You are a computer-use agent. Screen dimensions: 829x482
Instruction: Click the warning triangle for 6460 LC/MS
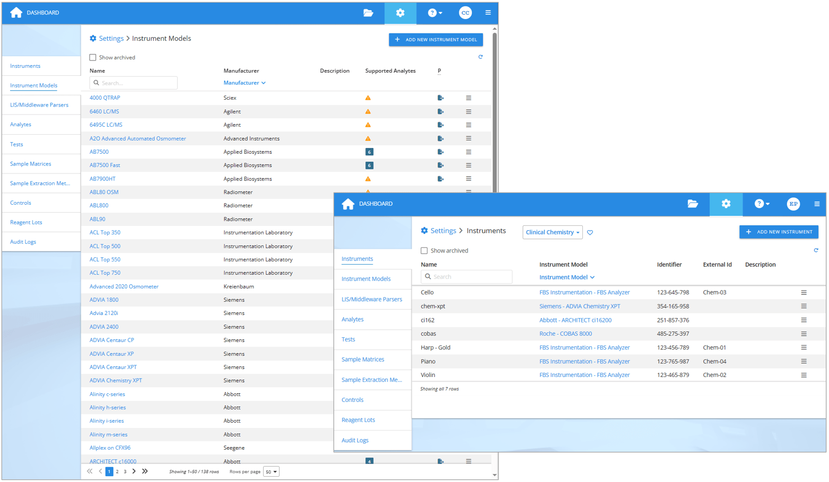click(x=368, y=112)
